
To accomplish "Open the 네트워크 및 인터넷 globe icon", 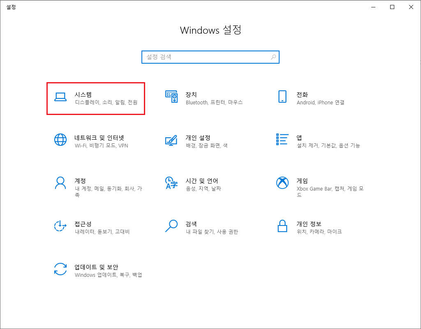I will (x=60, y=140).
